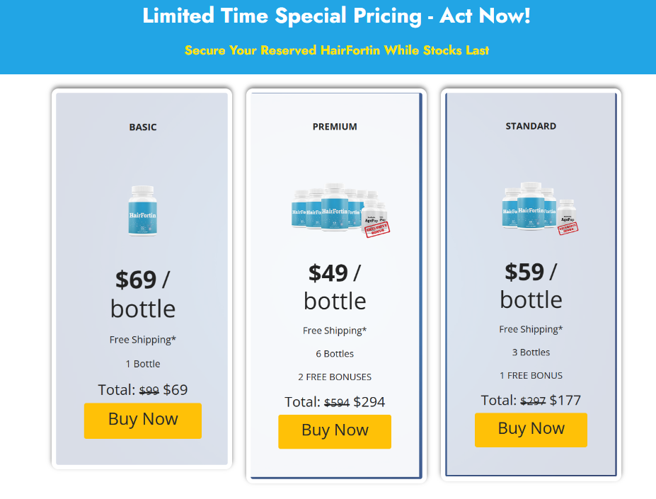Click Buy Now under the Premium plan
Screen dimensions: 656x499
pyautogui.click(x=335, y=432)
